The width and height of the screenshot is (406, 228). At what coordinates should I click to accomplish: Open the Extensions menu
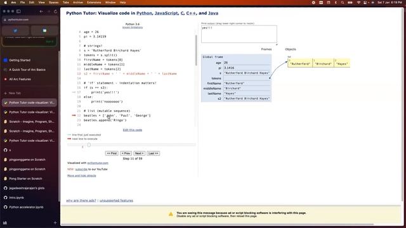click(x=94, y=3)
